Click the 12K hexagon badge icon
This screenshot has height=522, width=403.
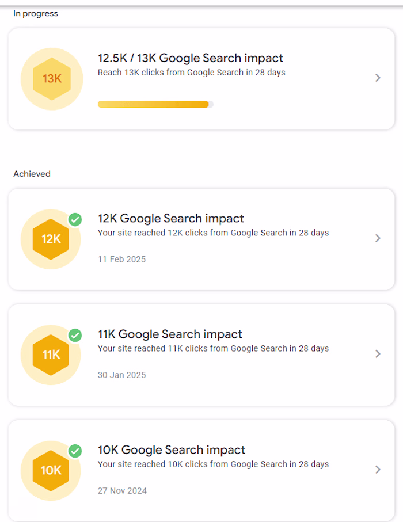click(x=51, y=239)
